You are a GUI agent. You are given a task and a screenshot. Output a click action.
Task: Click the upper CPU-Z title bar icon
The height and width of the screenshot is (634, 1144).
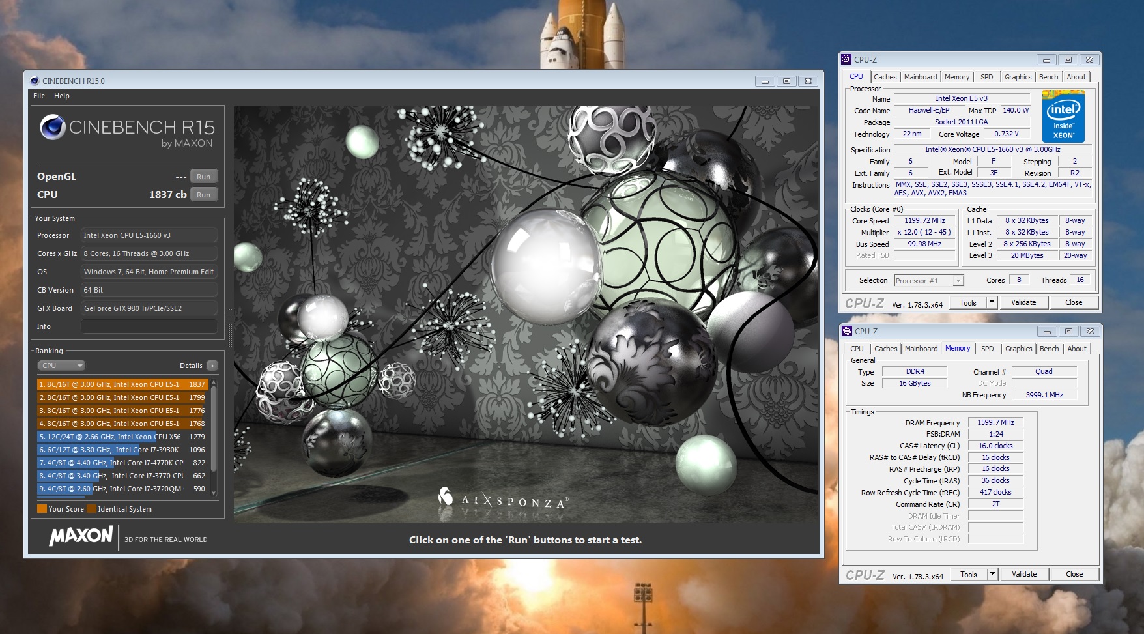[x=846, y=59]
